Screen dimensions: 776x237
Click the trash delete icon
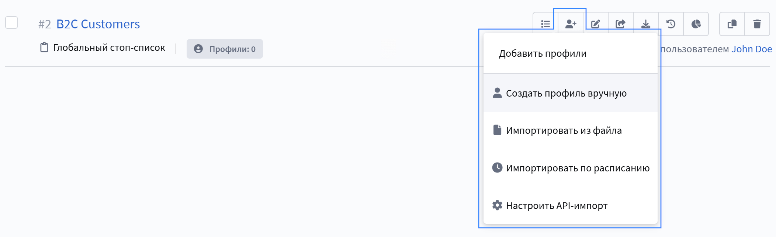pyautogui.click(x=757, y=24)
